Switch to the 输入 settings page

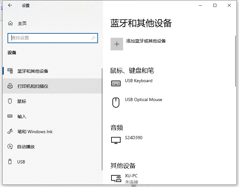coord(22,116)
